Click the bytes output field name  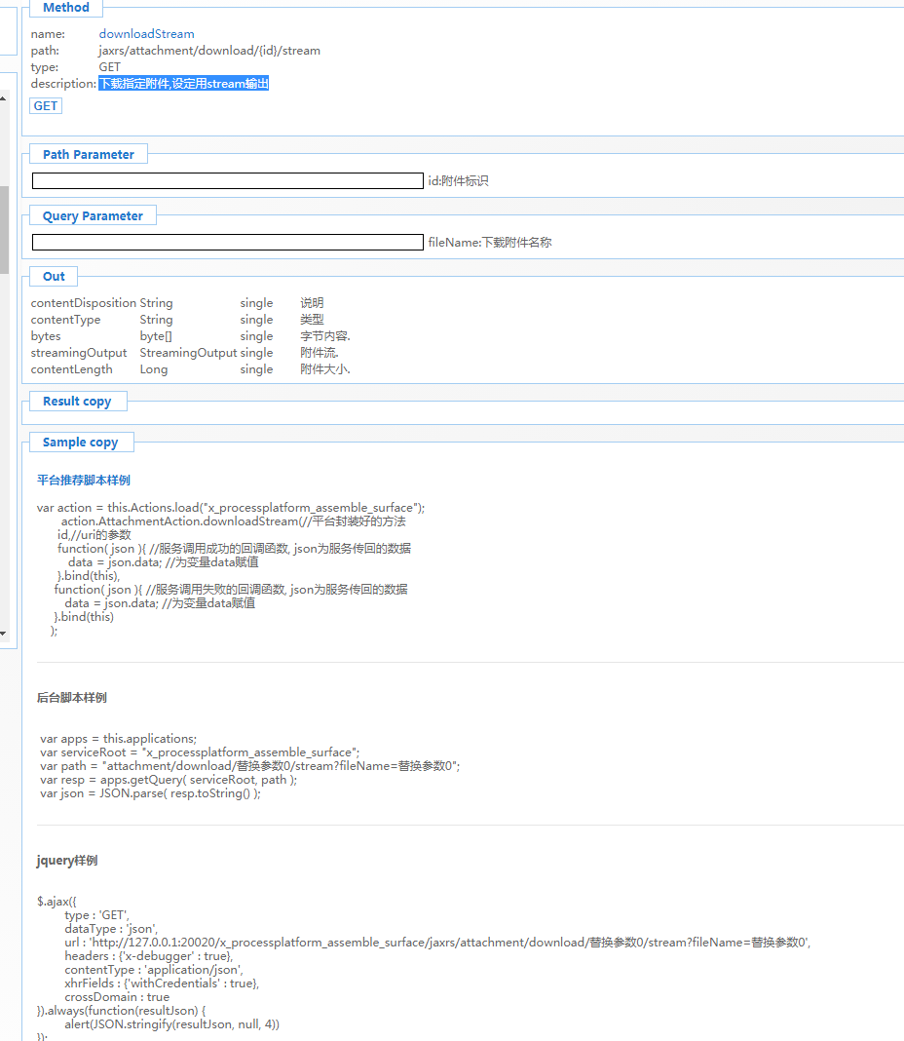pos(45,336)
